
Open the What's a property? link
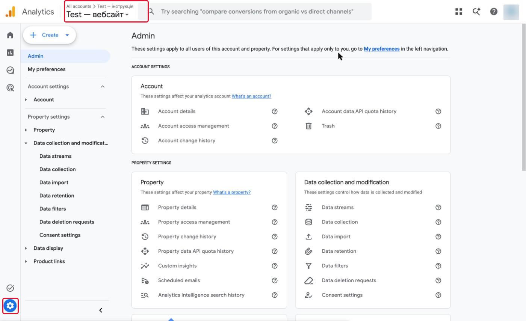pos(232,193)
